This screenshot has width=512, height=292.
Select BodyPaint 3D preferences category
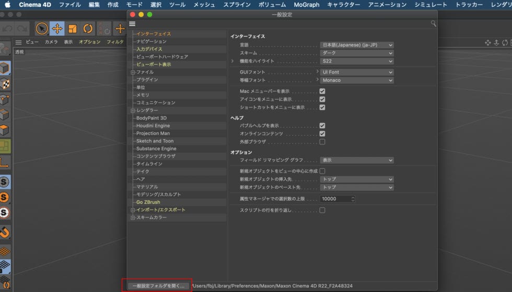tap(151, 118)
